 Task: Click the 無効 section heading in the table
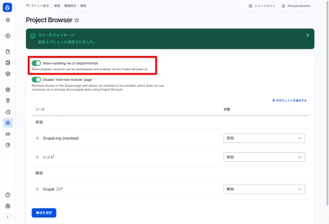[39, 173]
